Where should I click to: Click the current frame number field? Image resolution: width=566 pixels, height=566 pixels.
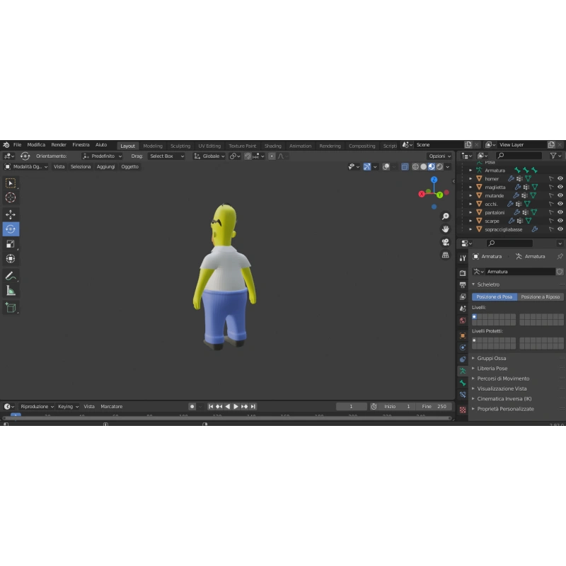pyautogui.click(x=351, y=407)
